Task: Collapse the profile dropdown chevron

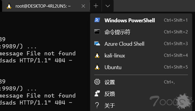Action: pos(108,6)
